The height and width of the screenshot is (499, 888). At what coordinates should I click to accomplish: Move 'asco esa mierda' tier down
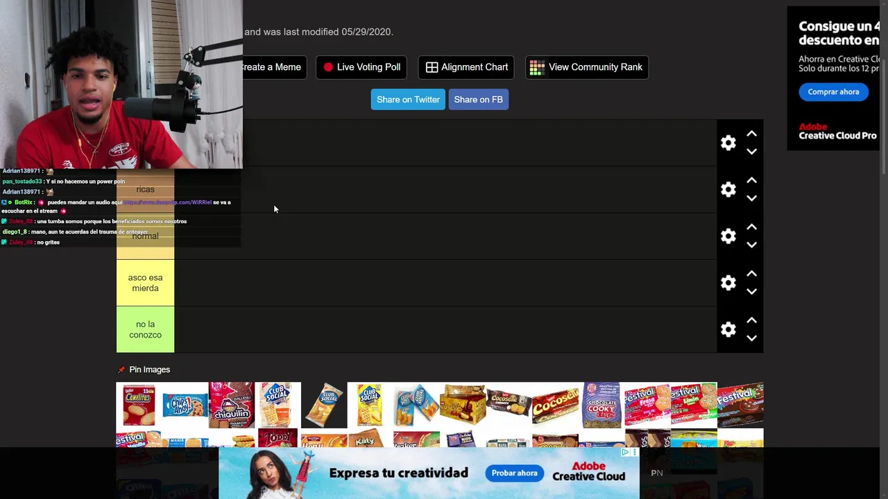pyautogui.click(x=751, y=292)
